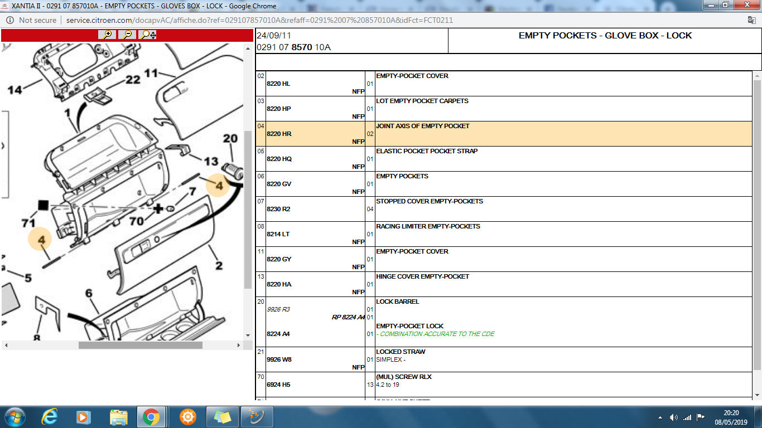
Task: Open Action Center flag icon
Action: [x=701, y=417]
